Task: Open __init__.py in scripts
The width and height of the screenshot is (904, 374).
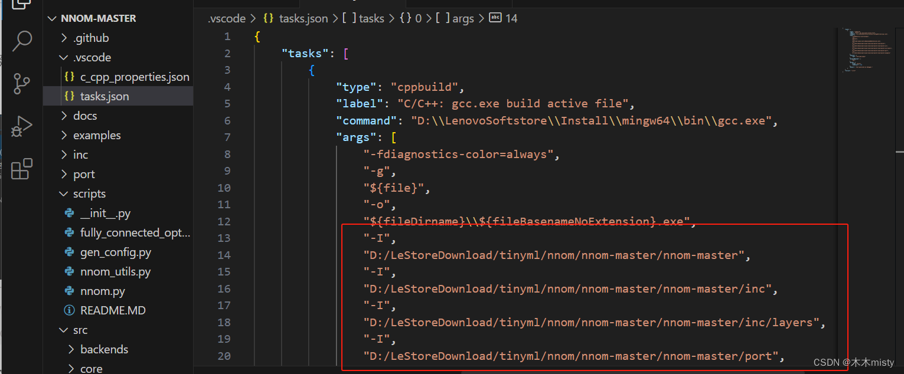Action: coord(106,213)
